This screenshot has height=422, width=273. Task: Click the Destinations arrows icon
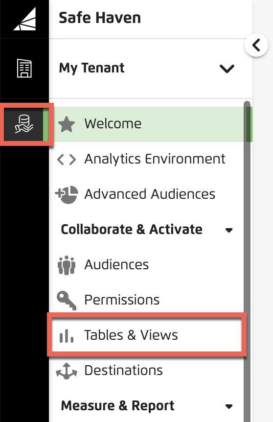click(67, 371)
